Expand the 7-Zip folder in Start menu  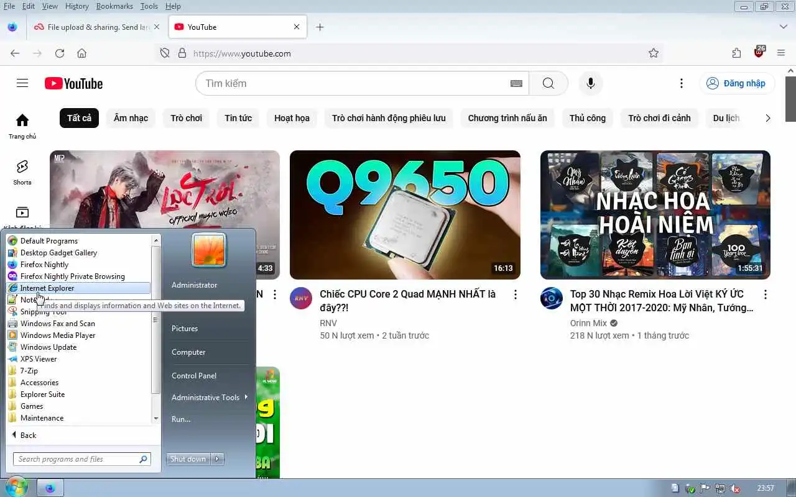click(x=78, y=371)
